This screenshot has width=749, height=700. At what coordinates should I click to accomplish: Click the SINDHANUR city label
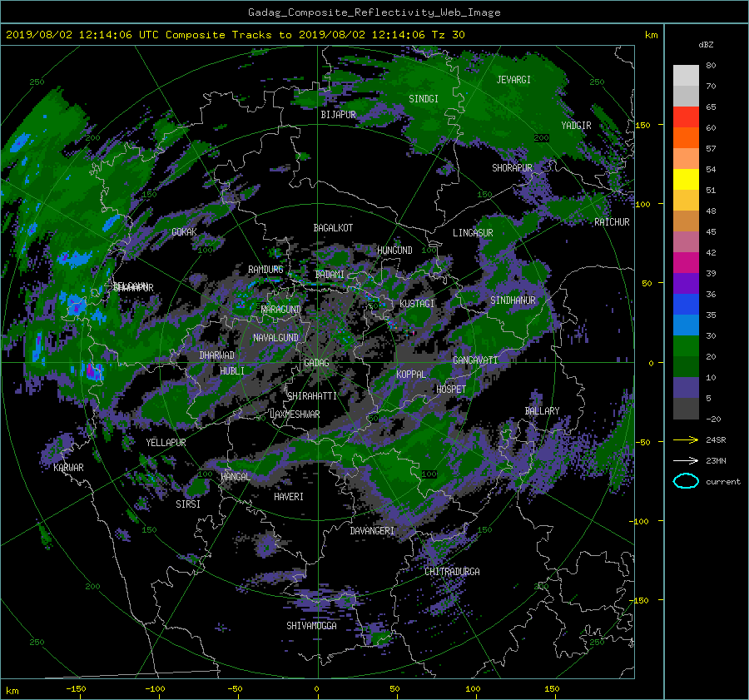[x=513, y=300]
